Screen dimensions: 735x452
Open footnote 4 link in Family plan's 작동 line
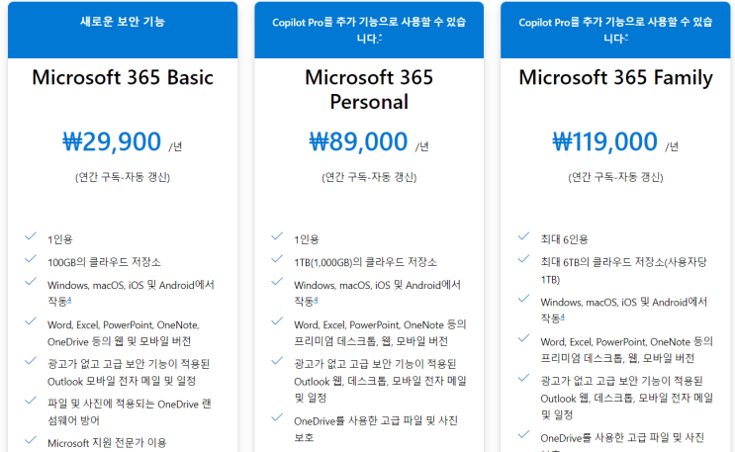click(563, 316)
